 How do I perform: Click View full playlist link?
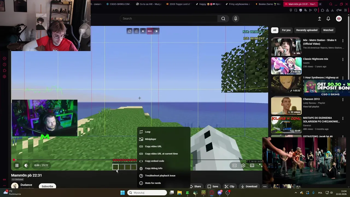point(311,107)
